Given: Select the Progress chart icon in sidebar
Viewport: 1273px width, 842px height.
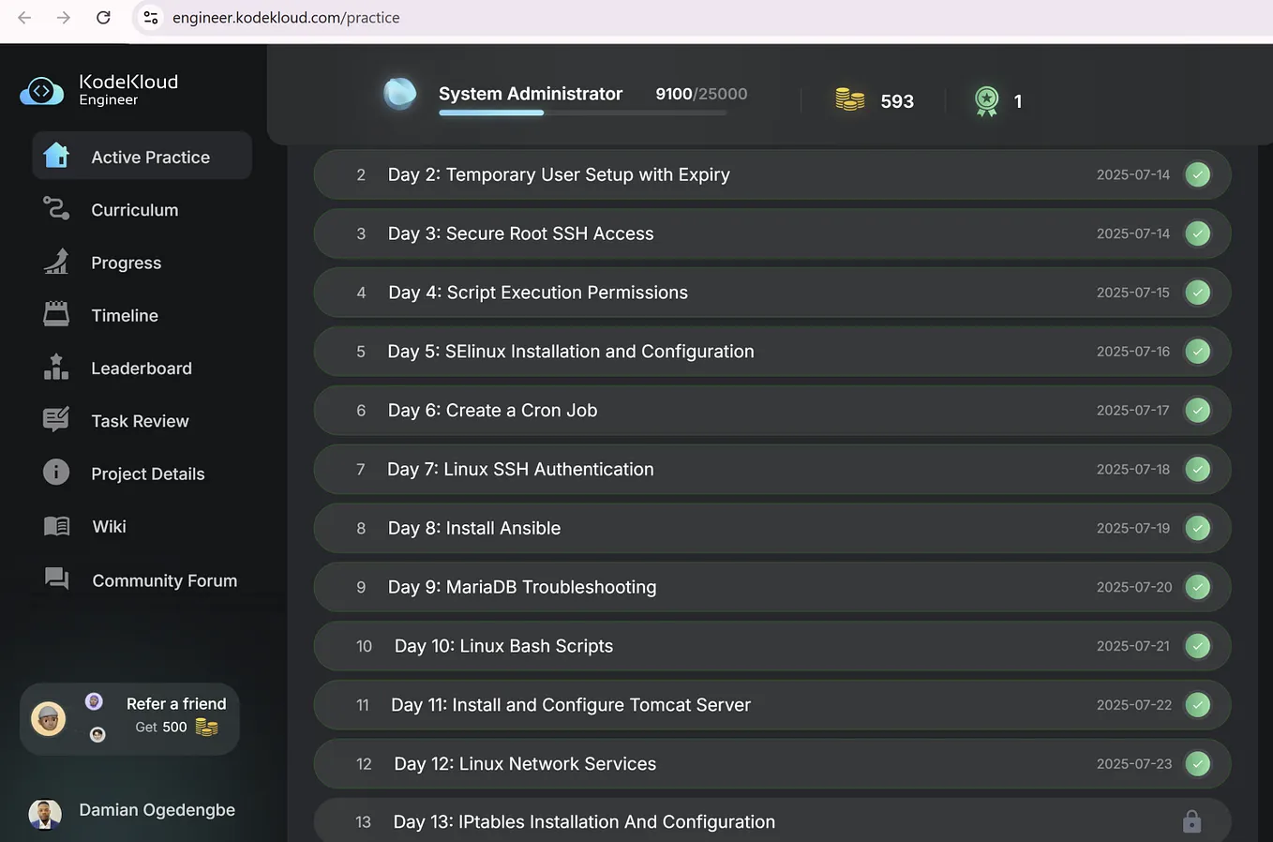Looking at the screenshot, I should [56, 263].
